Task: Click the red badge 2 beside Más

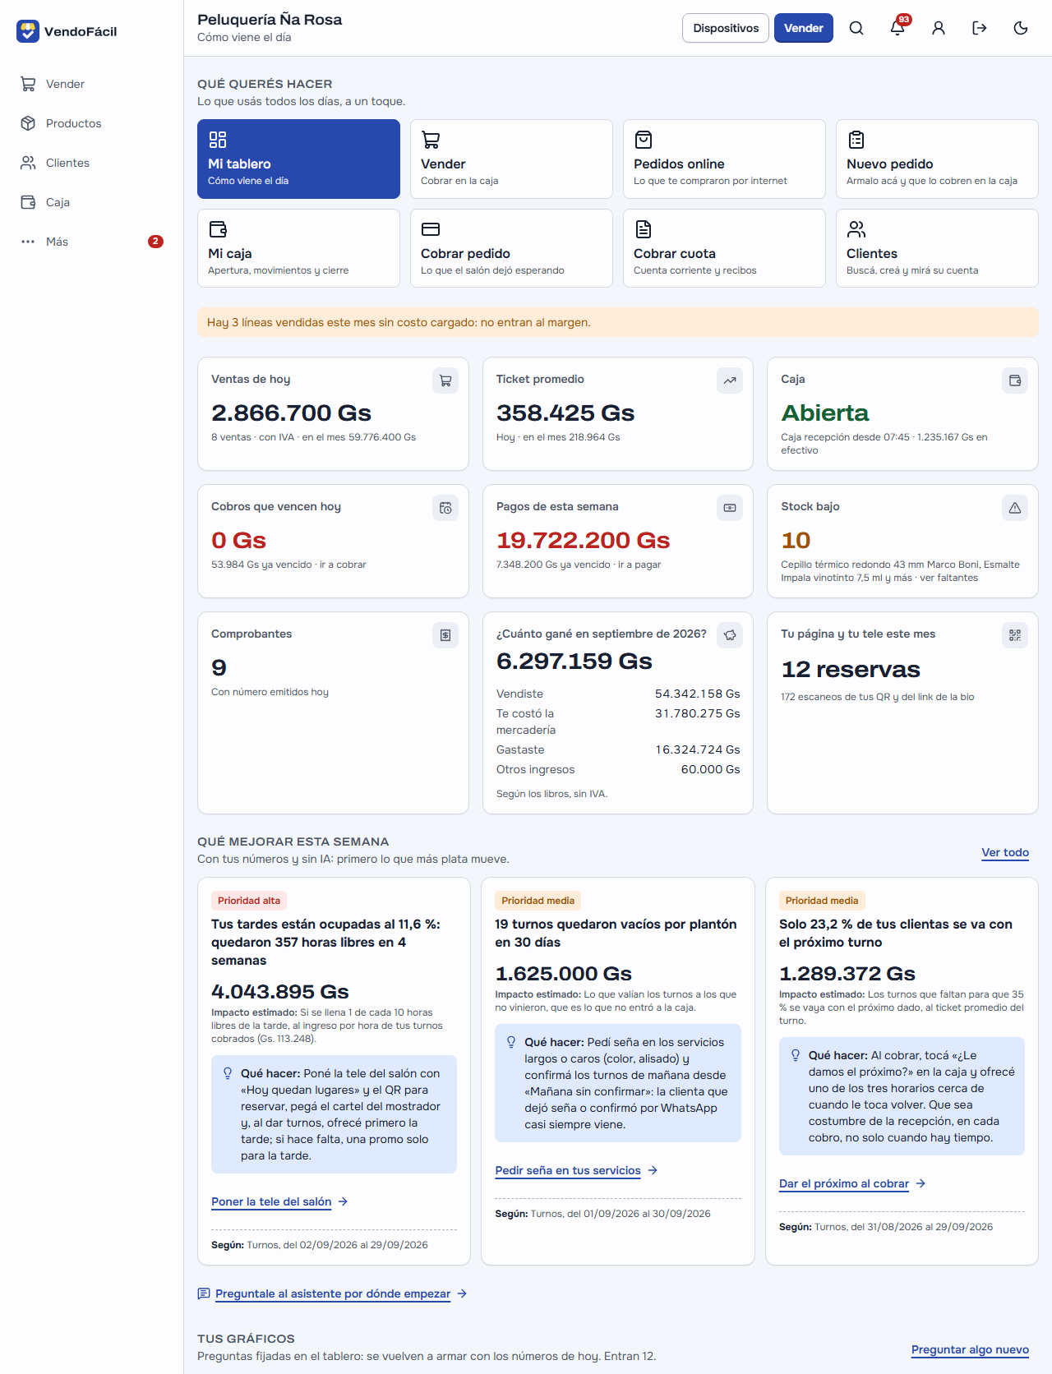Action: [155, 242]
